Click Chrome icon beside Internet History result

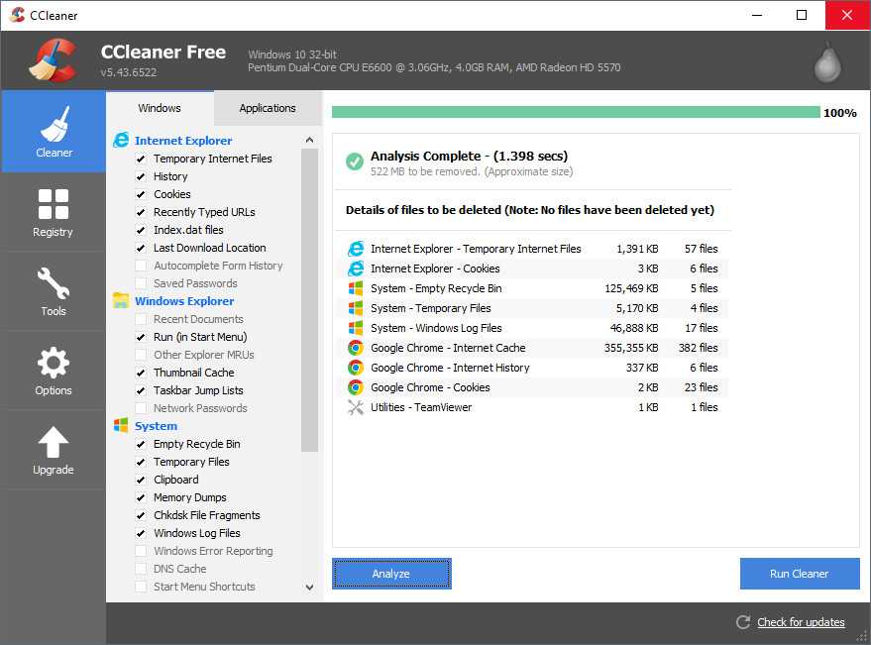point(356,368)
